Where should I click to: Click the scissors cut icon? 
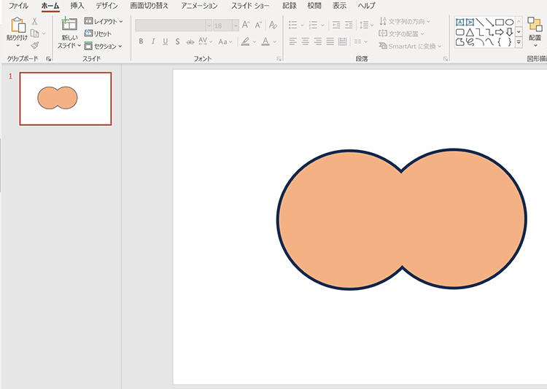[x=34, y=22]
